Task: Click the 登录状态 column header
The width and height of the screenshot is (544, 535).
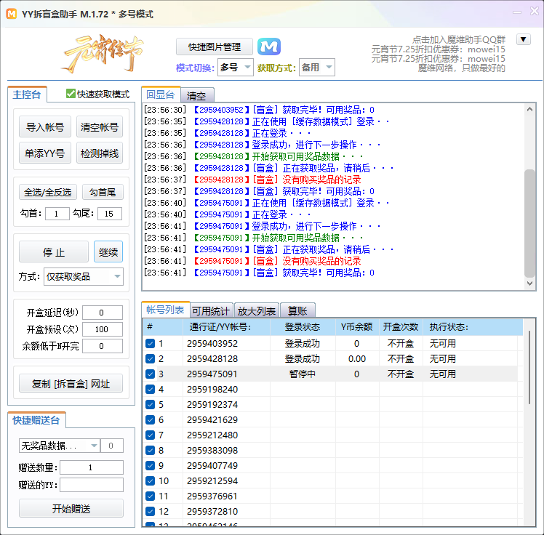Action: [x=303, y=326]
